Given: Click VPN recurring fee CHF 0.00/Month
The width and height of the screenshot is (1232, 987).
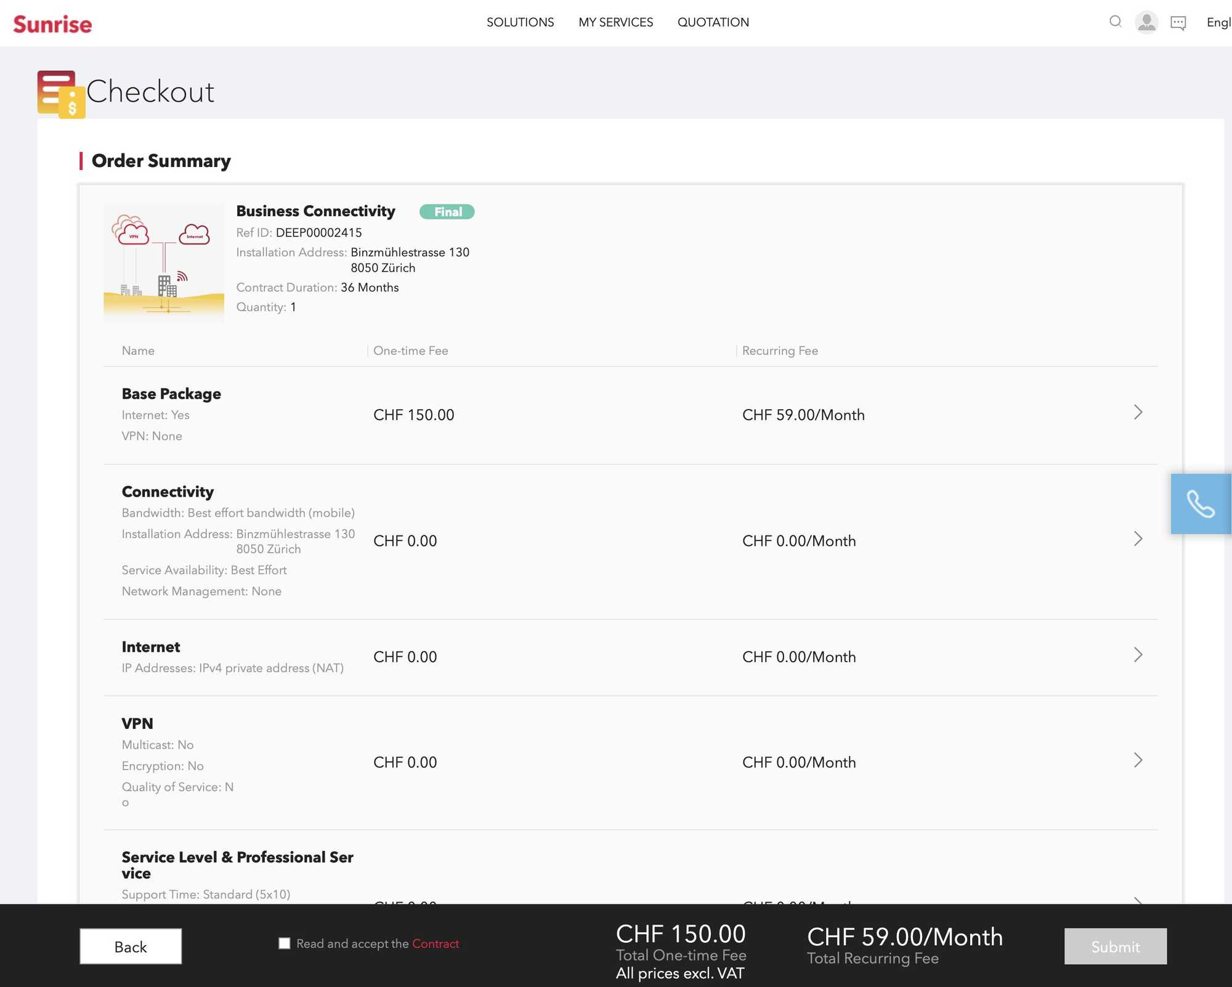Looking at the screenshot, I should click(799, 762).
